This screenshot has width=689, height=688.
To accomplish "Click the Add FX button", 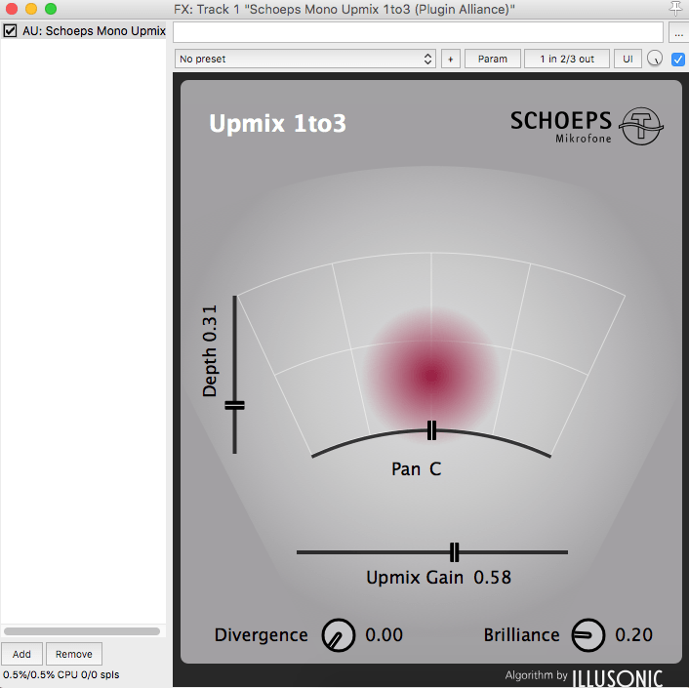I will click(21, 654).
